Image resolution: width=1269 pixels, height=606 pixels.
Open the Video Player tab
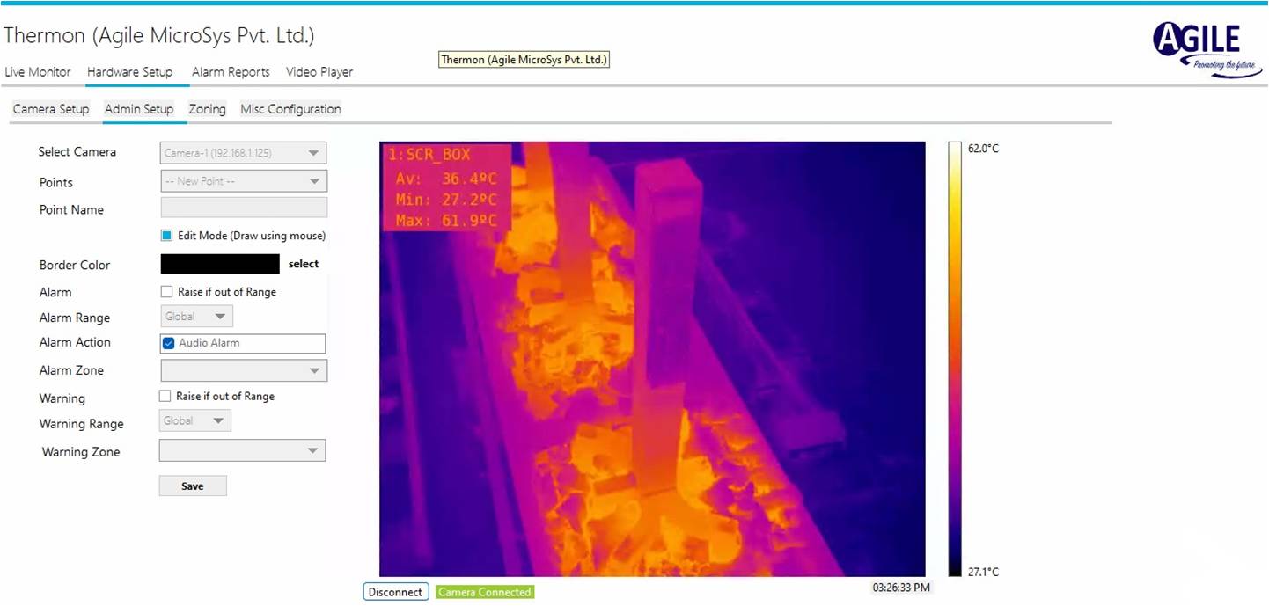[319, 72]
